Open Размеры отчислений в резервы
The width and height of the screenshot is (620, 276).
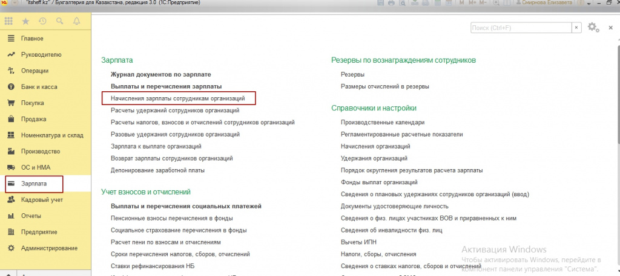384,86
